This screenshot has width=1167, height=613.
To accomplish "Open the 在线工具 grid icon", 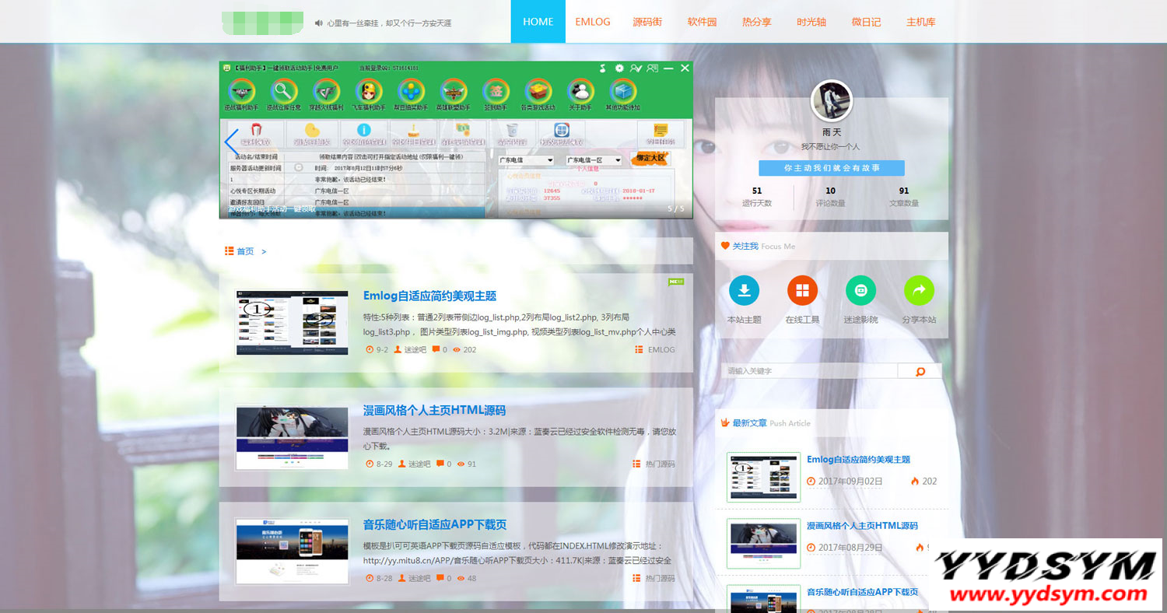I will pos(802,291).
